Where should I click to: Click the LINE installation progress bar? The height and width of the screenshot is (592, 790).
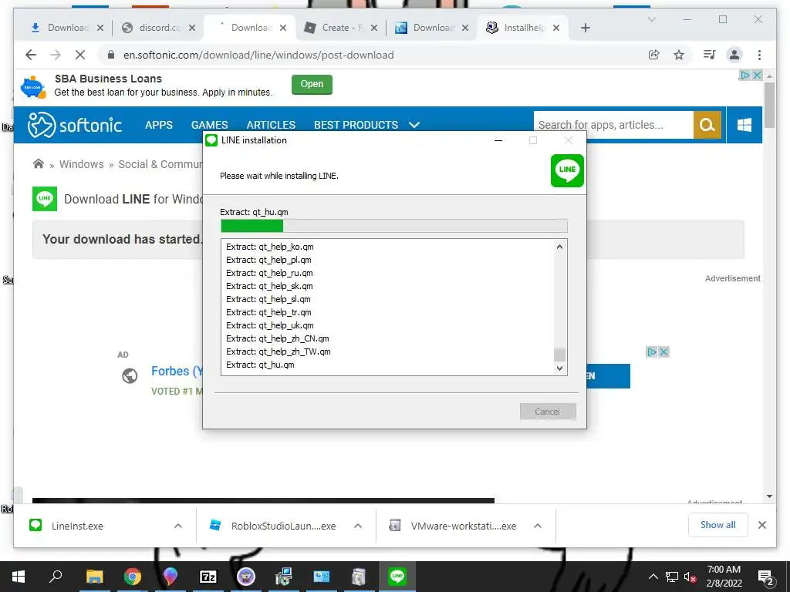click(394, 226)
